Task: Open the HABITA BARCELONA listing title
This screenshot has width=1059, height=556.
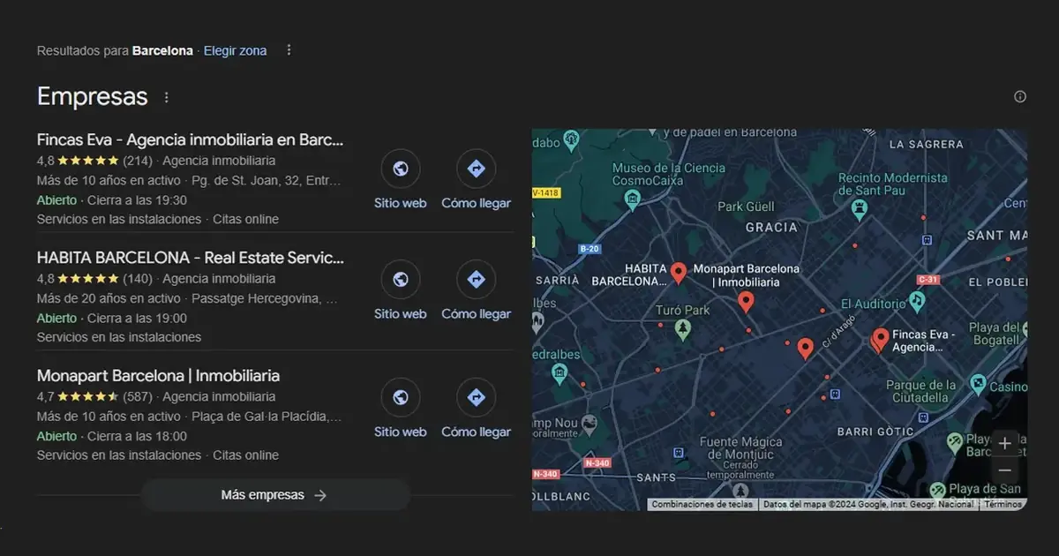Action: click(x=190, y=258)
